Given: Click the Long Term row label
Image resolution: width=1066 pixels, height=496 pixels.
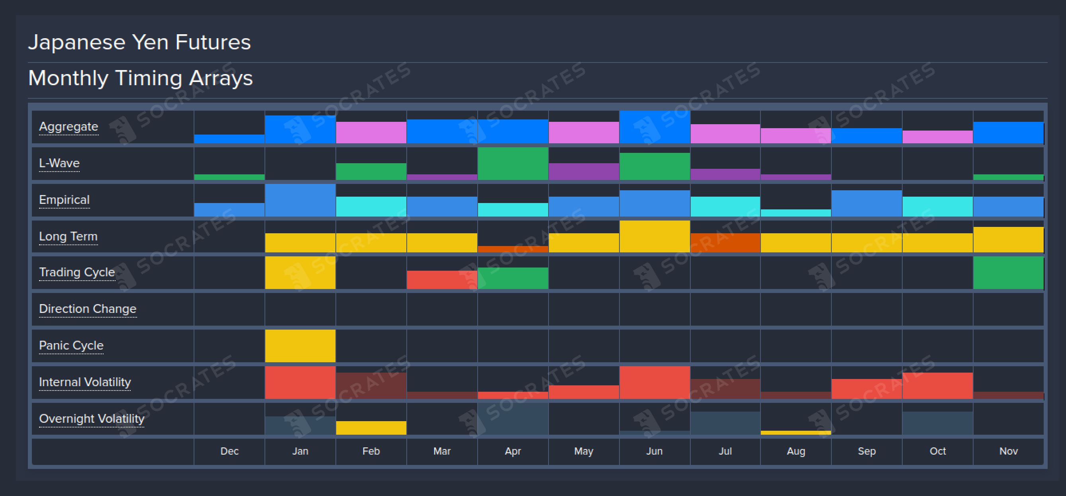Looking at the screenshot, I should coord(68,236).
